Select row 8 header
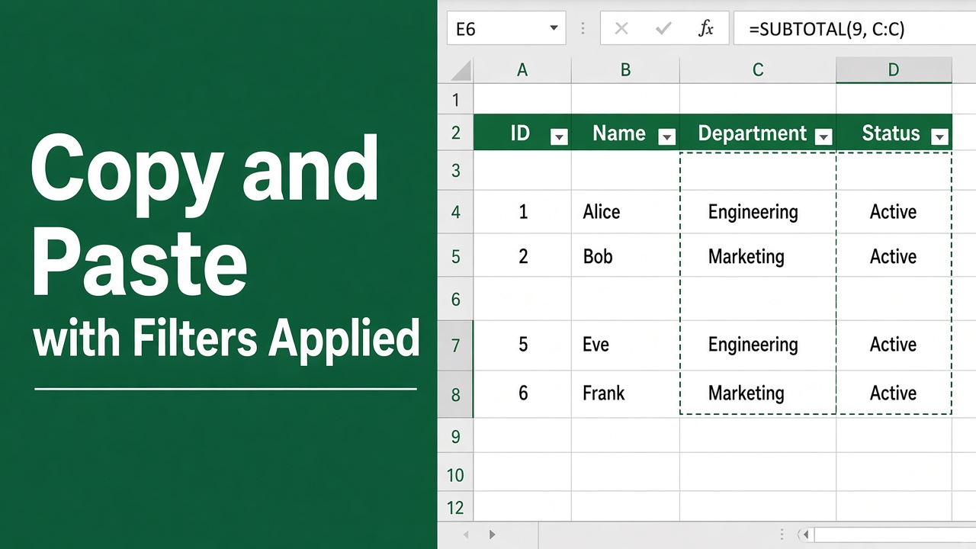 (456, 394)
